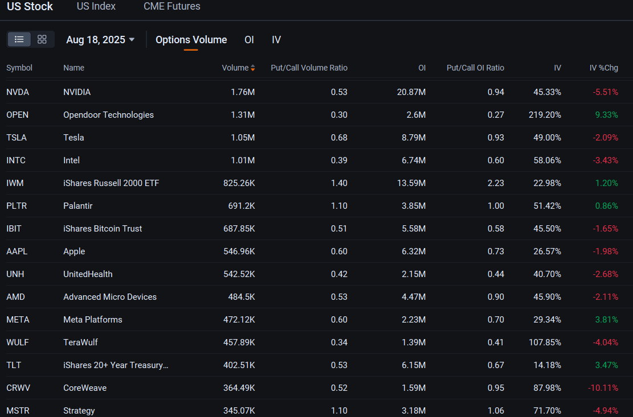Click the TeraWulf company name

[81, 342]
